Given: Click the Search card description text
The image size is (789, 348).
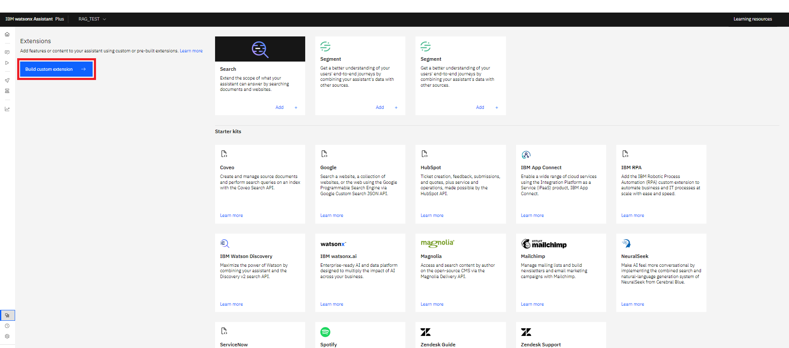Looking at the screenshot, I should tap(254, 84).
